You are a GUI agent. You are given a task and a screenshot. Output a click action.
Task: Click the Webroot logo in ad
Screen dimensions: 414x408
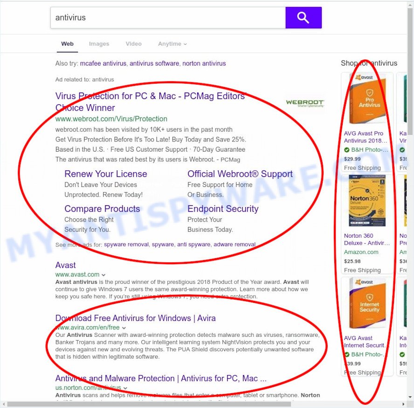304,103
